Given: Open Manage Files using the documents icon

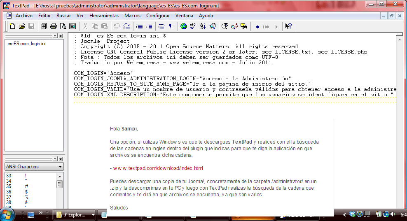Looking at the screenshot, I should [x=44, y=26].
